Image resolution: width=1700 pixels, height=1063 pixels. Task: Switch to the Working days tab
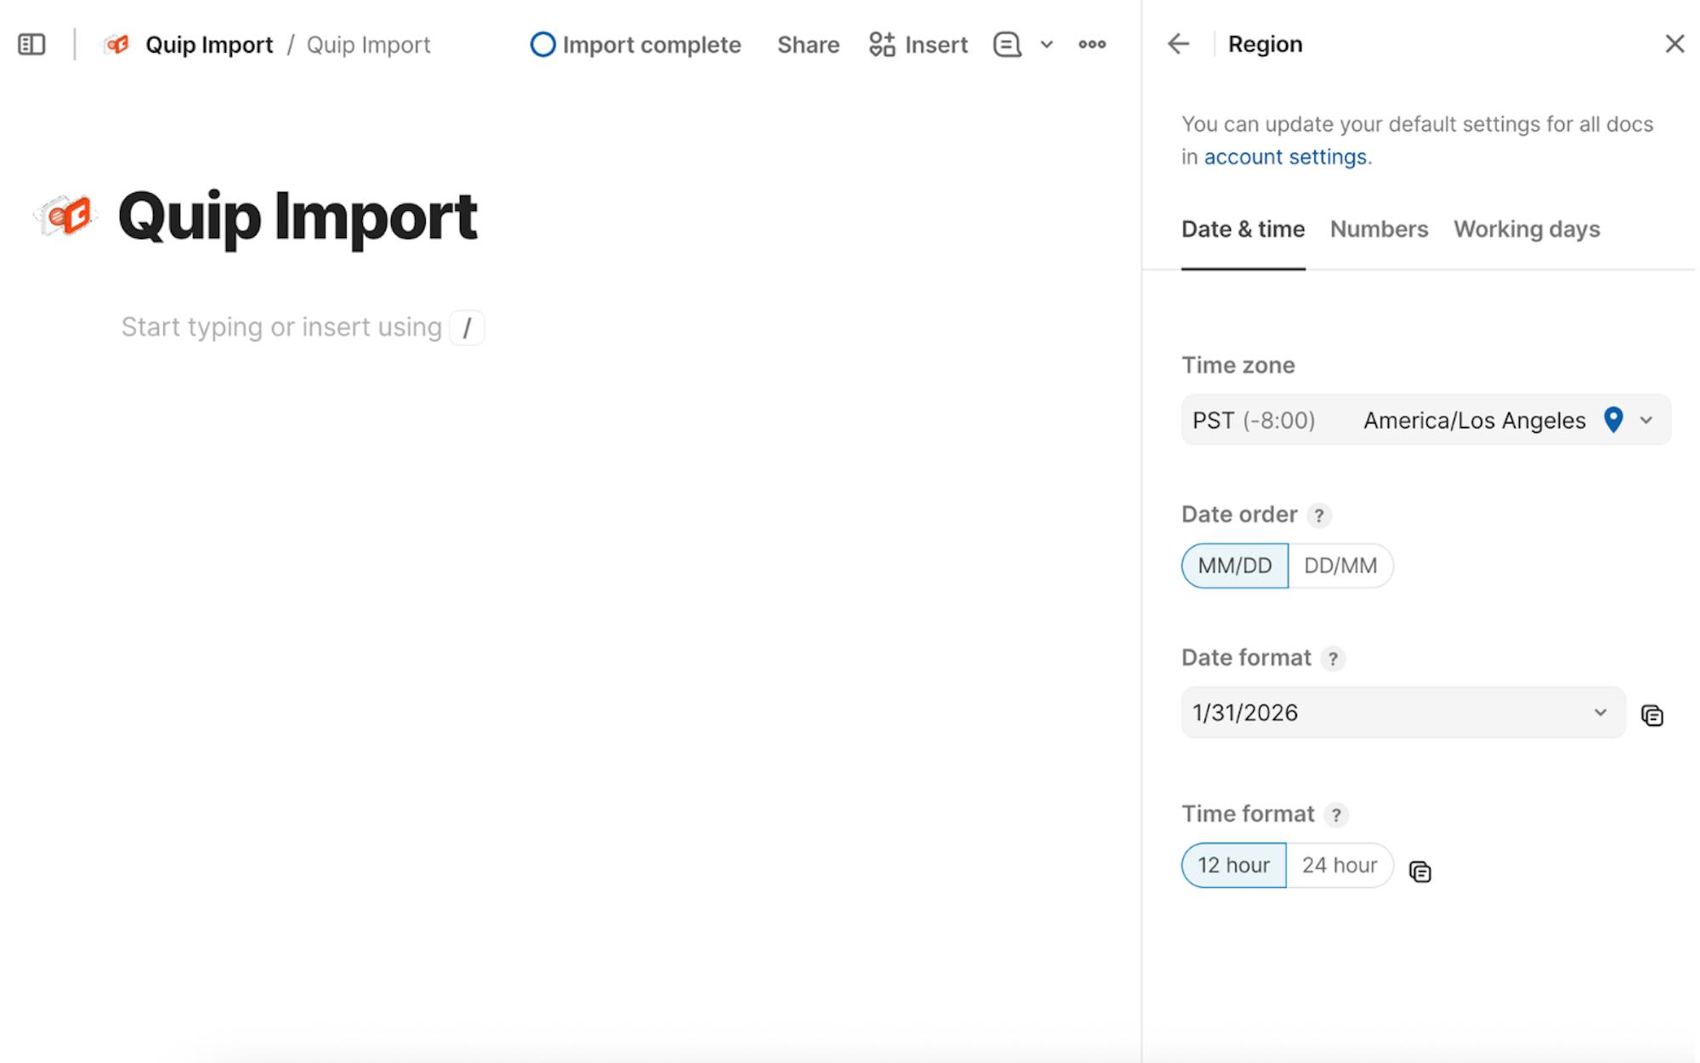(1526, 230)
